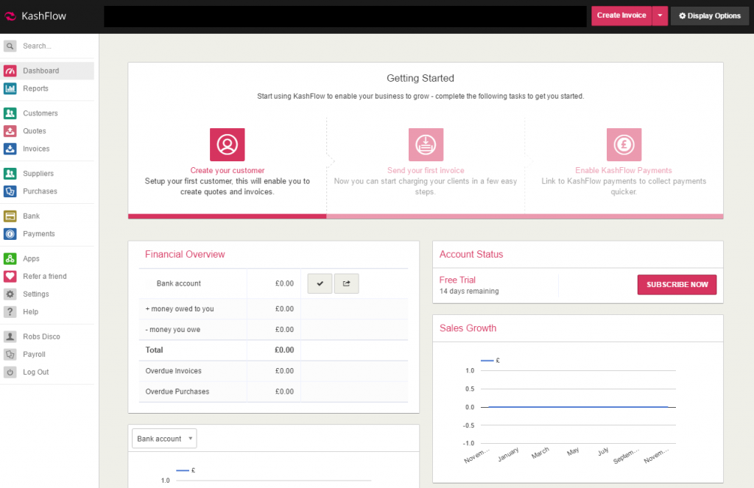Click the Create Invoice button
This screenshot has height=488, width=754.
pyautogui.click(x=621, y=16)
